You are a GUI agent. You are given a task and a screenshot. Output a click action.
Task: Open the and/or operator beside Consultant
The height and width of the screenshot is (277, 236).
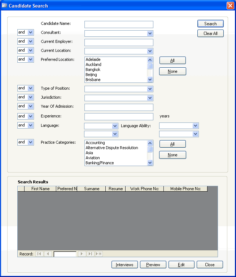click(x=30, y=32)
